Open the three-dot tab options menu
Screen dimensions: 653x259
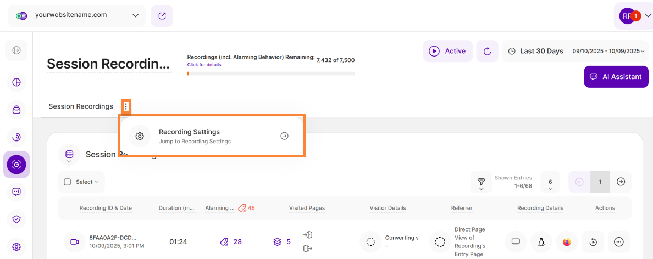click(126, 106)
